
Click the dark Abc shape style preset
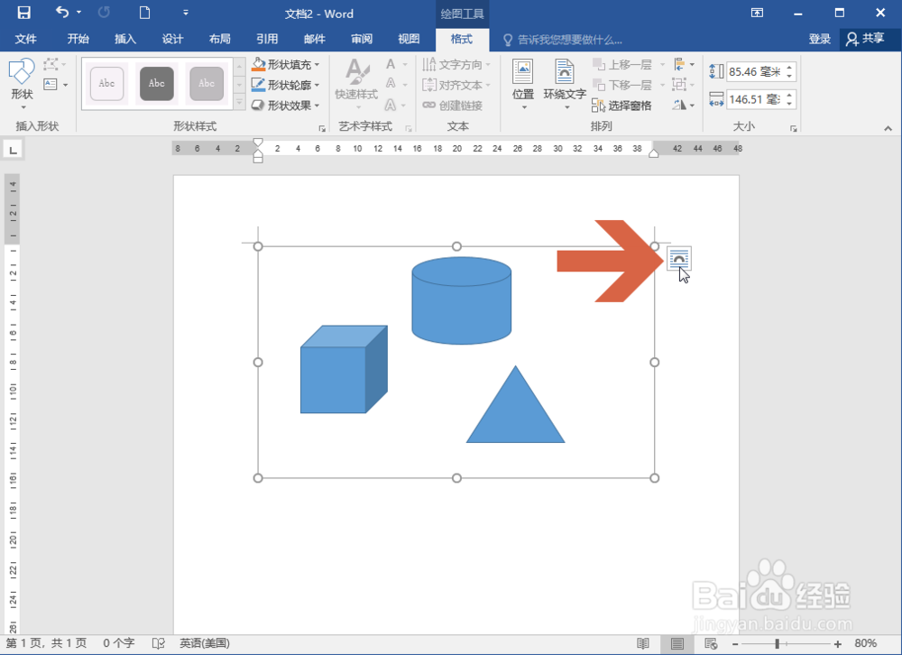click(x=155, y=83)
